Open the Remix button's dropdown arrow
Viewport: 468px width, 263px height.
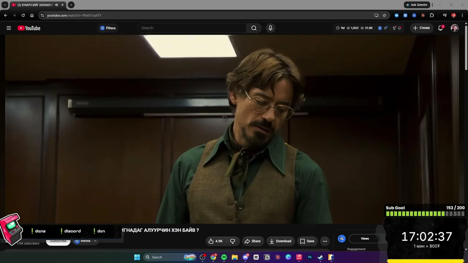(x=95, y=241)
